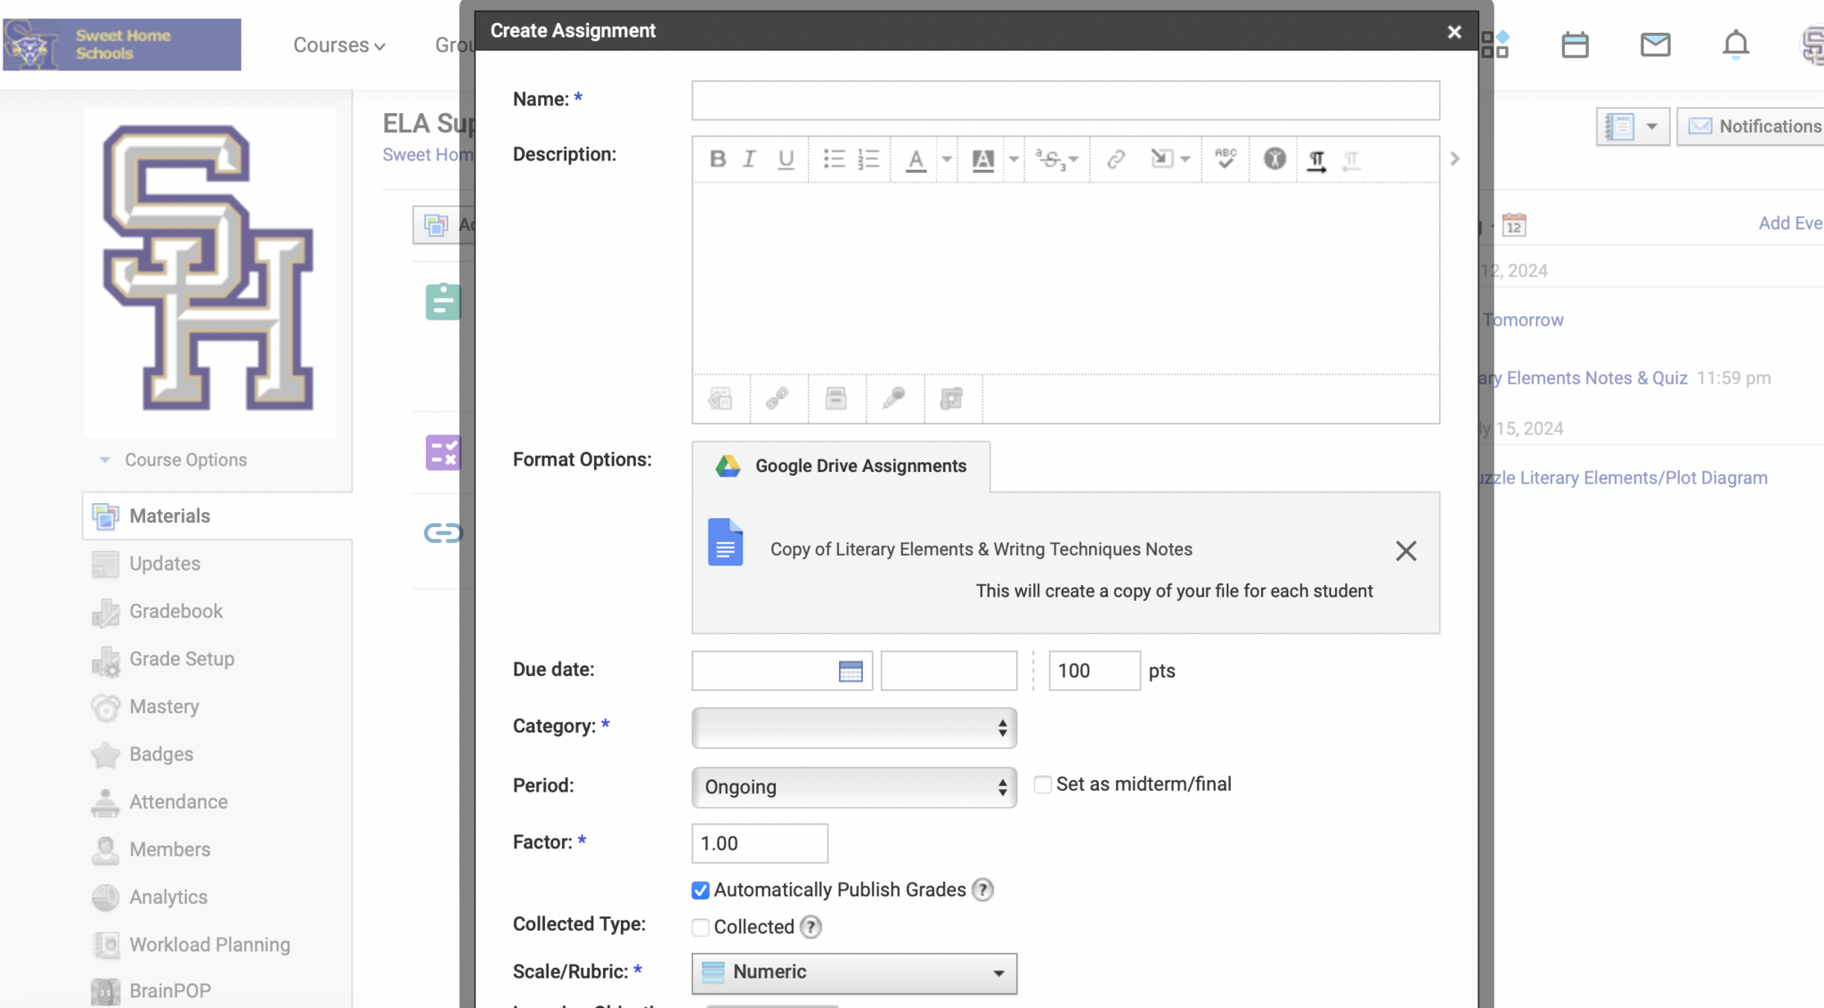
Task: Open the due date calendar picker
Action: point(851,671)
